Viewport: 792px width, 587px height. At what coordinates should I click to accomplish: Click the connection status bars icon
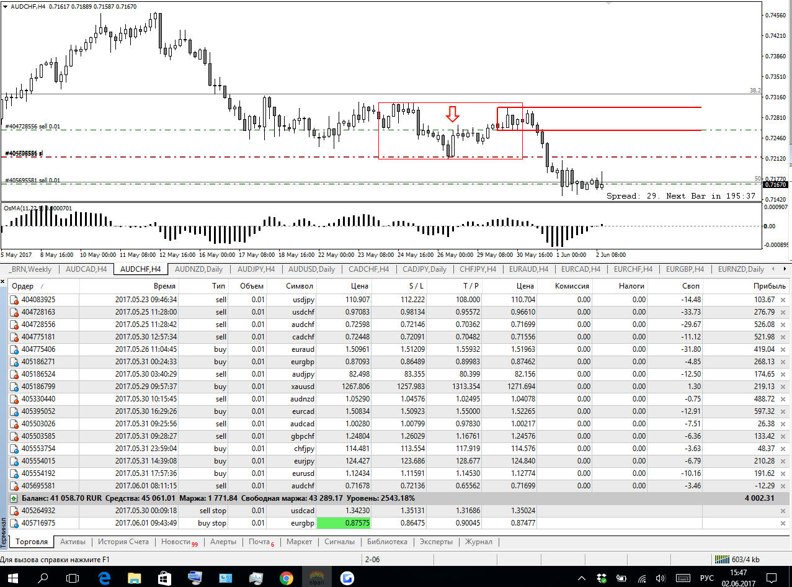721,559
